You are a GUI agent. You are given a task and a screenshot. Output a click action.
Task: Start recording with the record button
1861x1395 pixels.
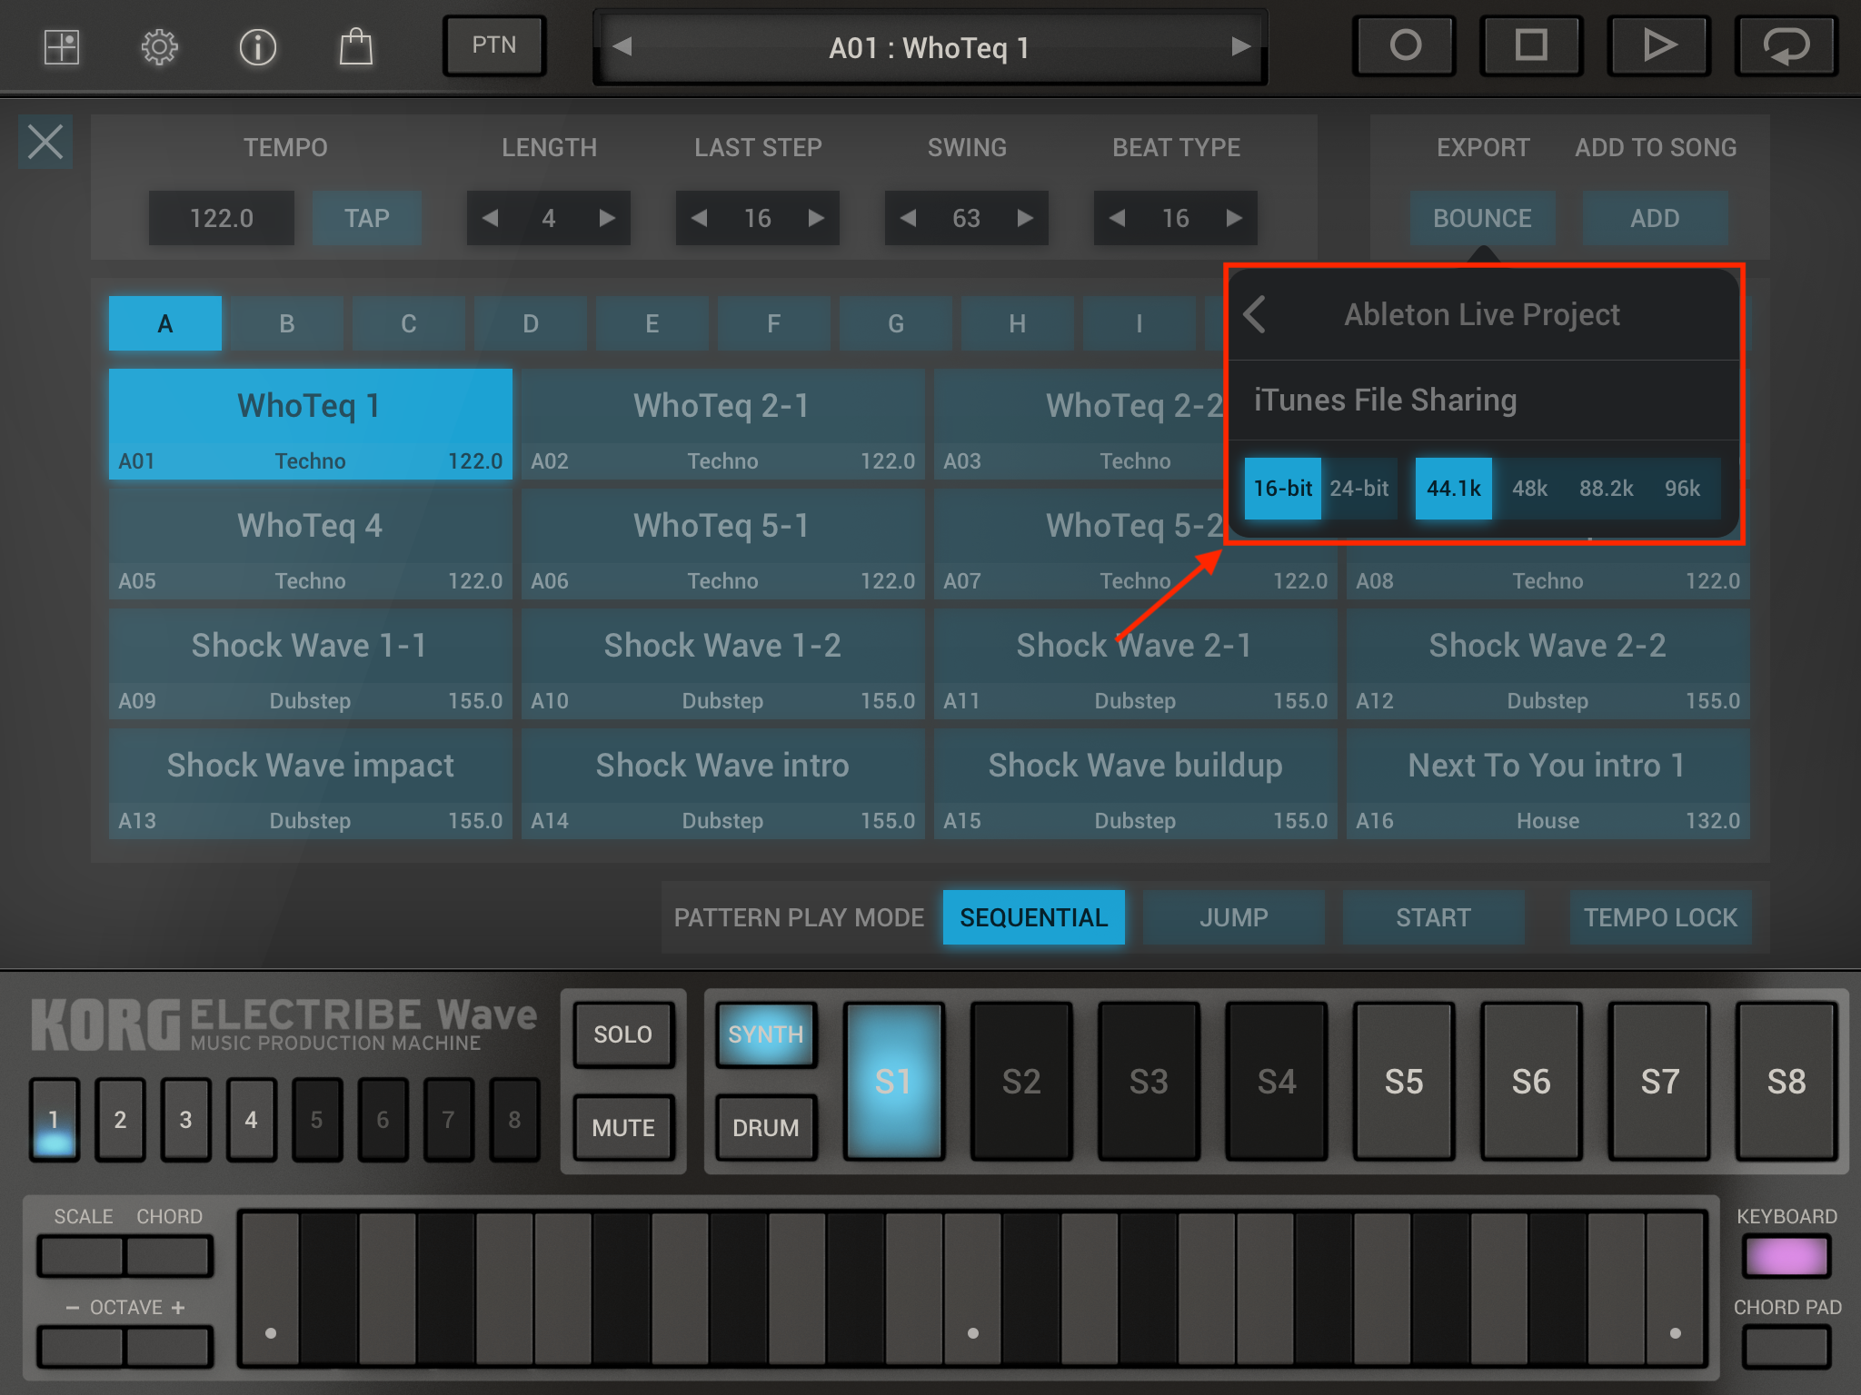(1405, 45)
